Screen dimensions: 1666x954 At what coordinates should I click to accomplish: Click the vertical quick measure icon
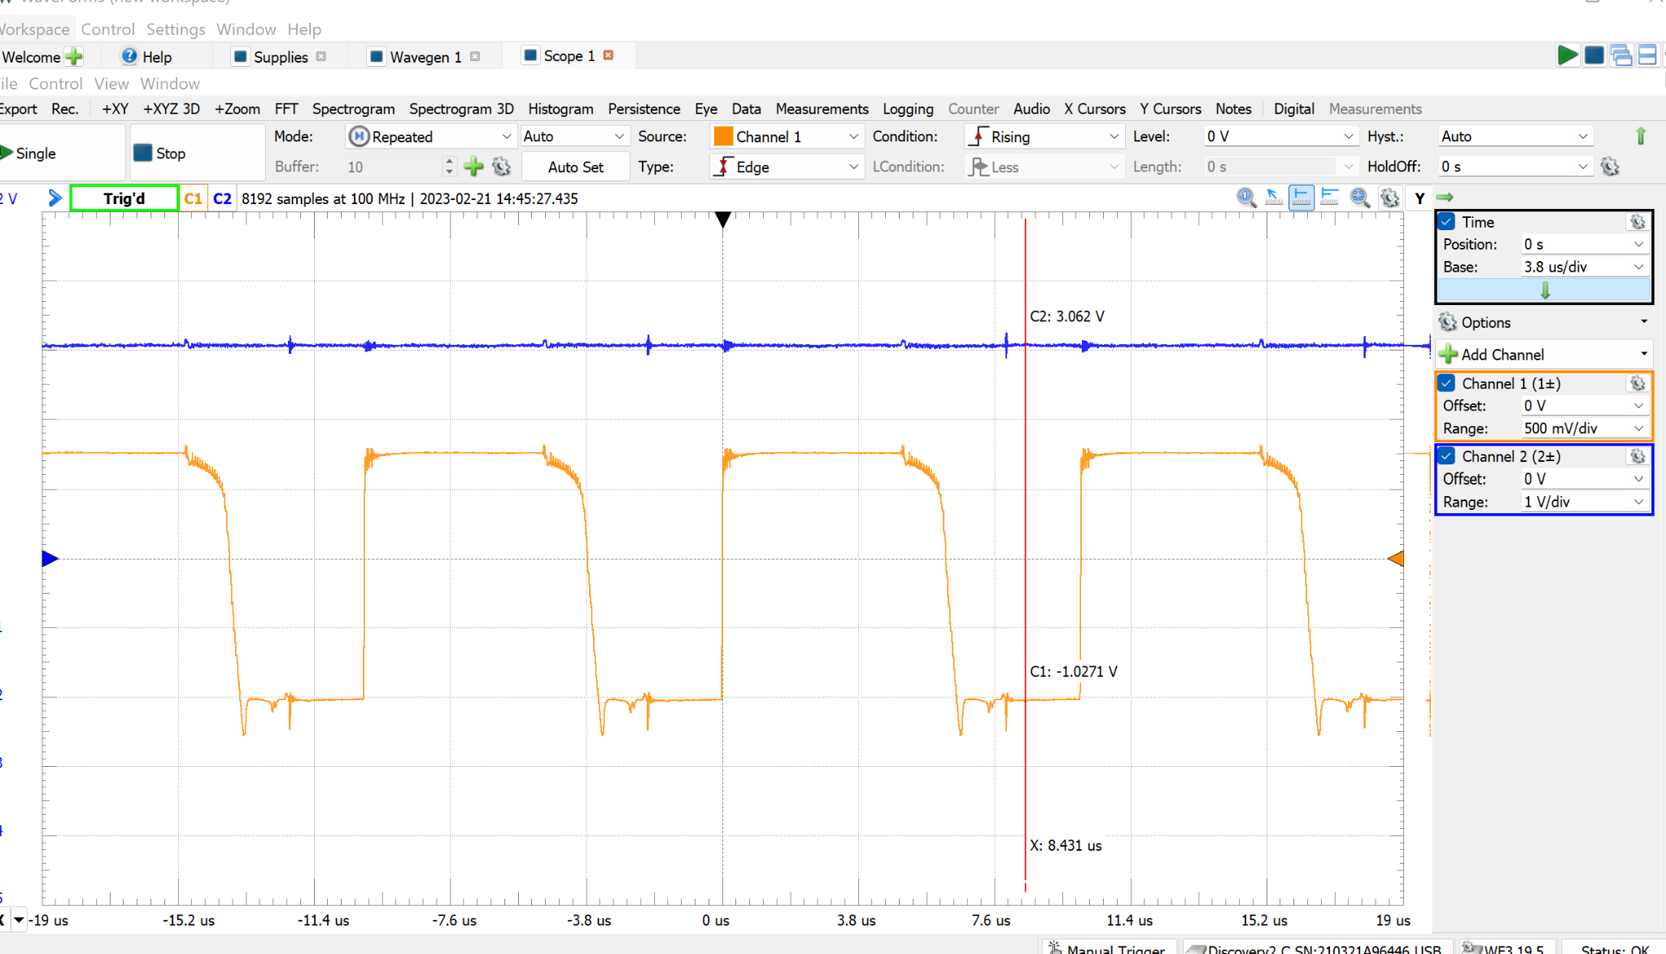pos(1330,198)
